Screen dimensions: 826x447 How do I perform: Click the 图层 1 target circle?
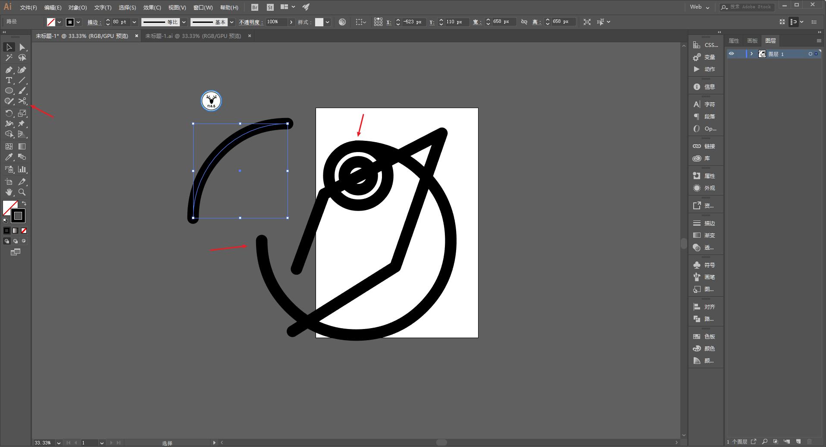point(810,54)
